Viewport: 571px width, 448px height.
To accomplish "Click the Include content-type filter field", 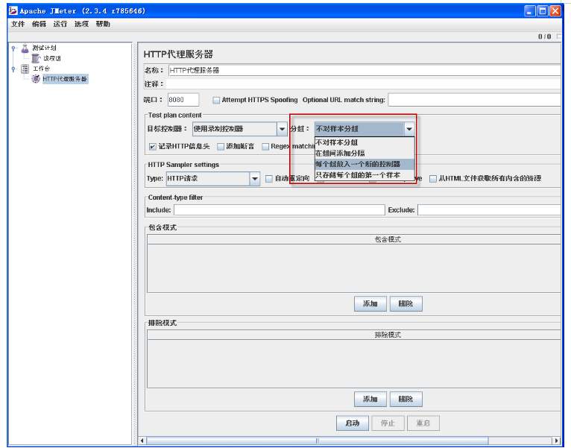I will [280, 210].
